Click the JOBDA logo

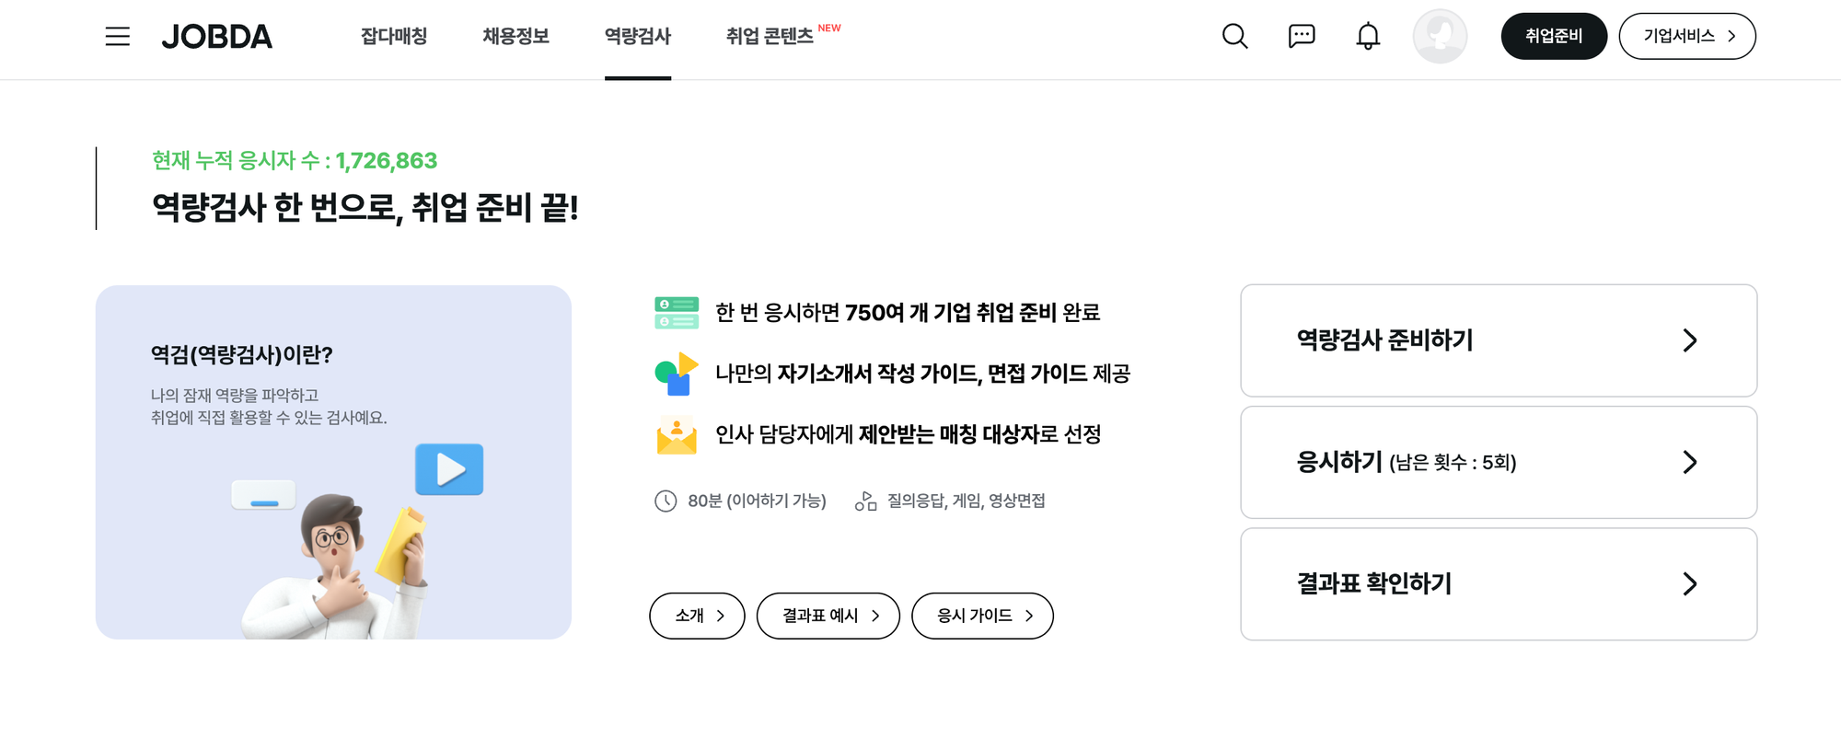tap(217, 37)
